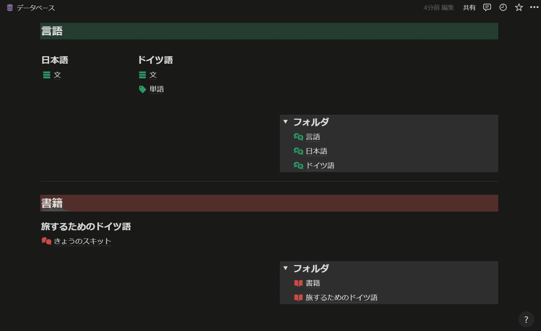The image size is (541, 331).
Task: Click the red book icon beside 書籍
Action: click(298, 283)
